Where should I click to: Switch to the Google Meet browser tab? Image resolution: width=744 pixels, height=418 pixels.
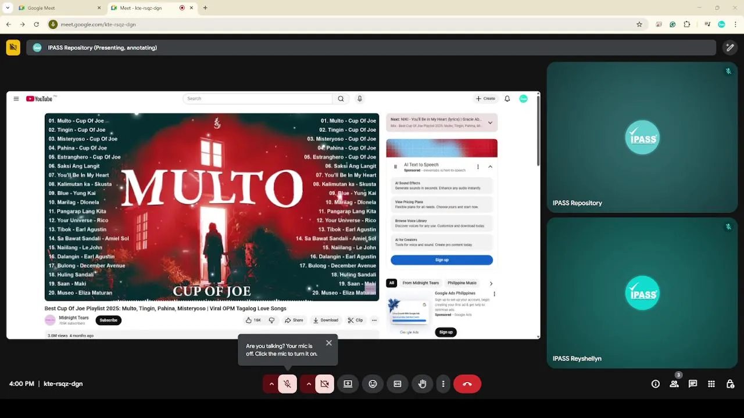click(58, 8)
